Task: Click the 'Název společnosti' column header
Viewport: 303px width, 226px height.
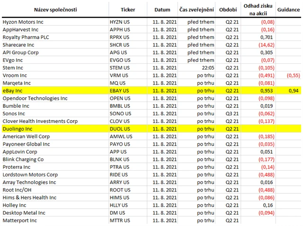Action: pyautogui.click(x=54, y=9)
